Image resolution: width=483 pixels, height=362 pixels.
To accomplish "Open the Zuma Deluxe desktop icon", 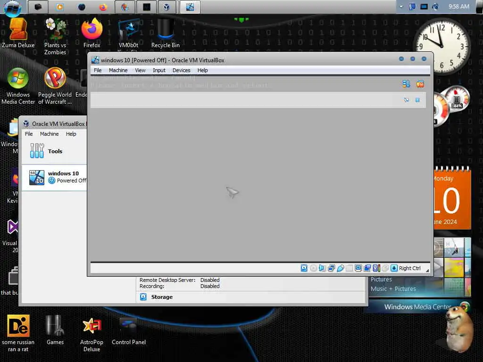I will point(18,33).
